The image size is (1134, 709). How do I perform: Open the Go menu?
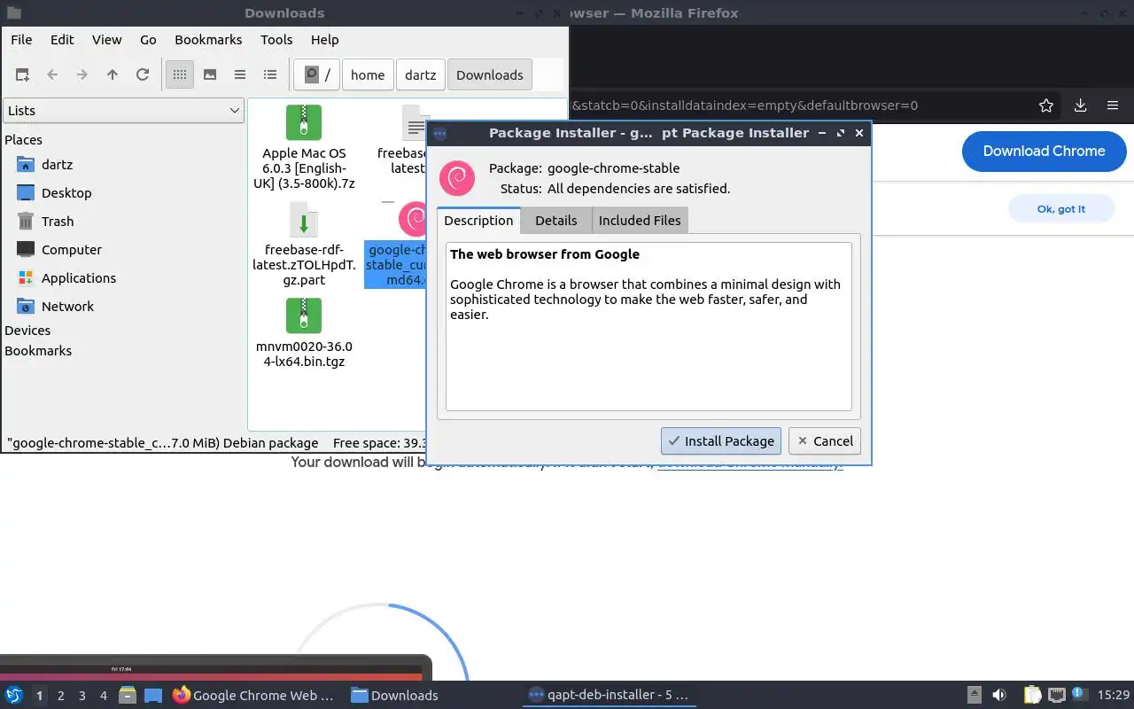pyautogui.click(x=148, y=40)
